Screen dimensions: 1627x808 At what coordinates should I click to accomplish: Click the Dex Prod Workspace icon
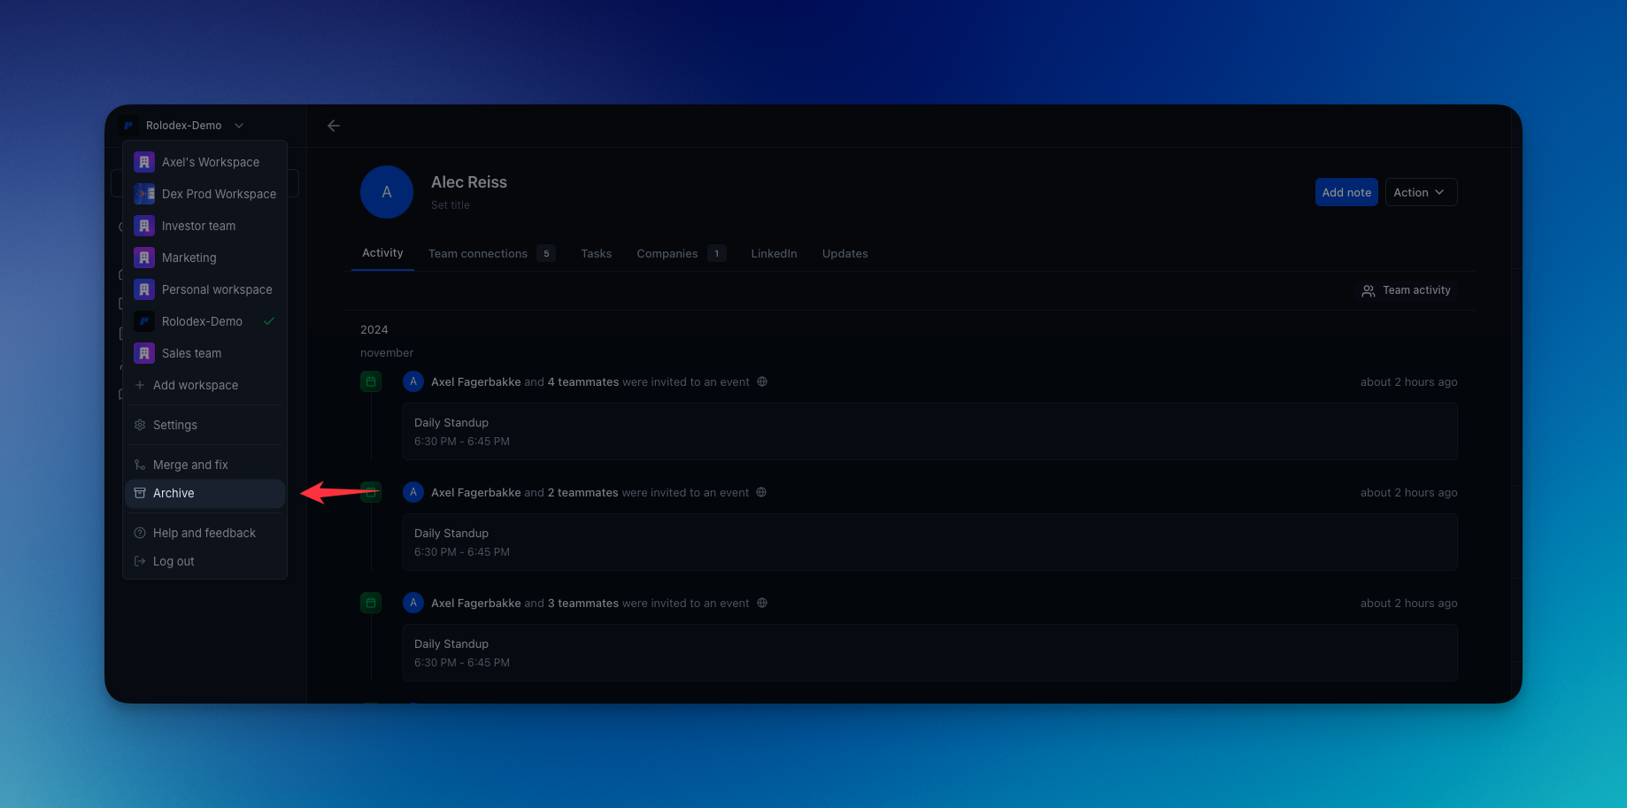tap(144, 194)
